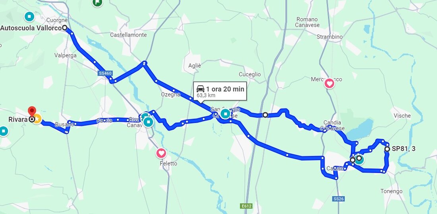Open the pink heart marker near Feletto
437x214 pixels.
click(161, 153)
